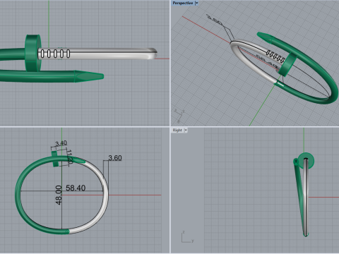
Task: Select green nail head disc in top-left viewport
Action: click(x=33, y=53)
